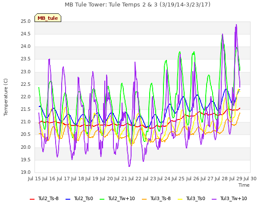The height and width of the screenshot is (207, 276).
Task: Click the Jul 29 x-axis label
Action: [x=236, y=179]
